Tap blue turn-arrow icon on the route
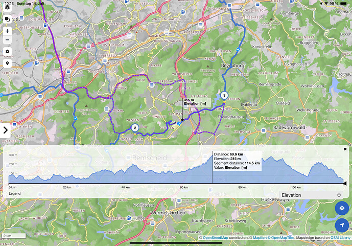This screenshot has width=352, height=246. [179, 123]
